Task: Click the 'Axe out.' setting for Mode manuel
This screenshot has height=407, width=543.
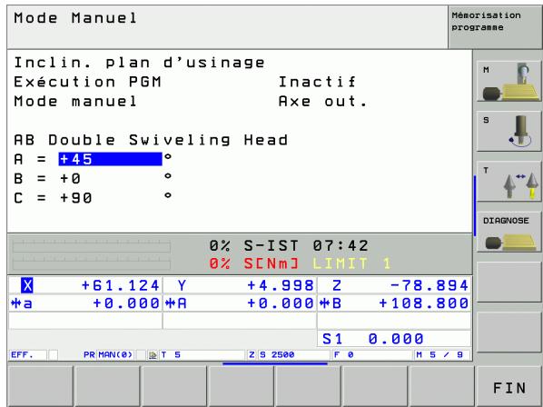Action: (x=322, y=102)
